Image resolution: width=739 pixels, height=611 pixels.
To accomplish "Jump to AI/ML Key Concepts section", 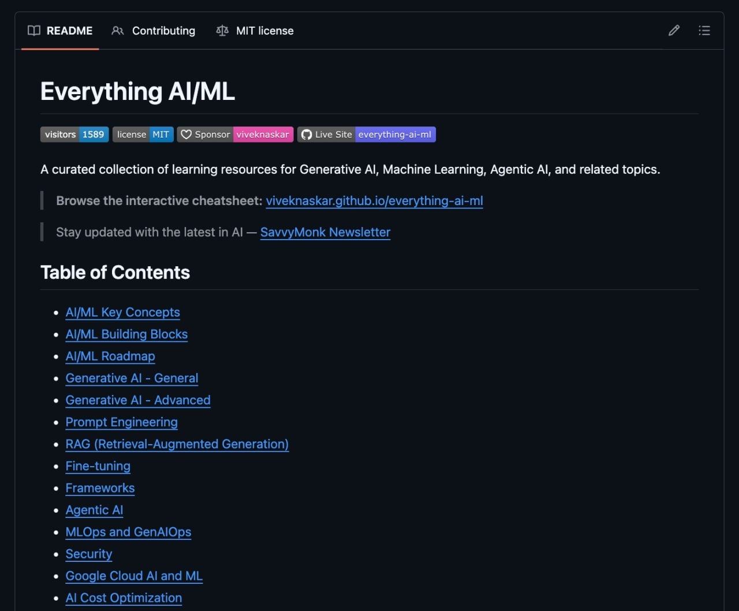I will [x=122, y=312].
